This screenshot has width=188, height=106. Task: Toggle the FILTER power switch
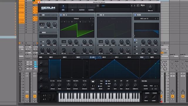pyautogui.click(x=135, y=15)
